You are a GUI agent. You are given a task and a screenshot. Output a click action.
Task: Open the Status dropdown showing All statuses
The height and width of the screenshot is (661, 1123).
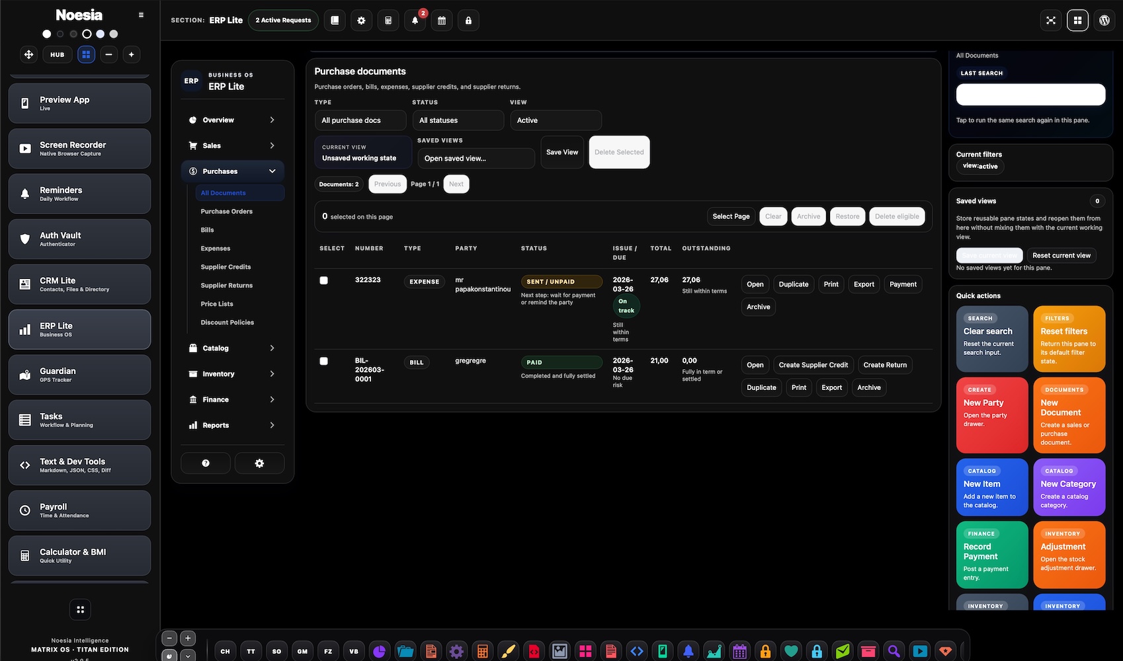point(458,120)
